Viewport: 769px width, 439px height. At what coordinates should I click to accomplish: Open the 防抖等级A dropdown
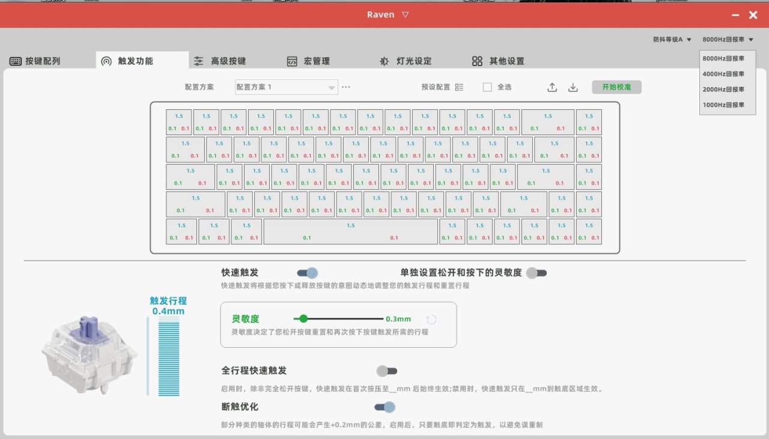(x=672, y=40)
